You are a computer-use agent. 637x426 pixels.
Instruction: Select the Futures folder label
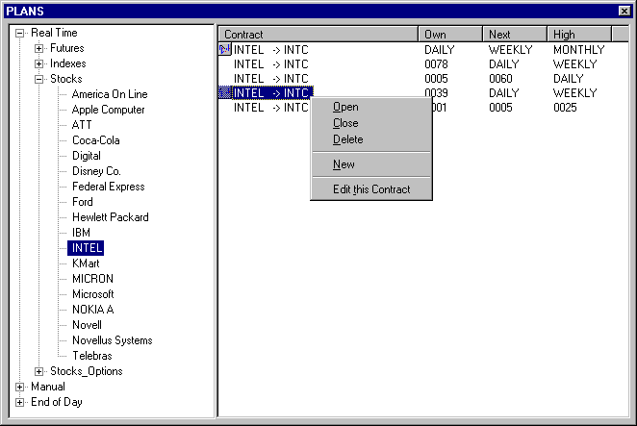[67, 48]
